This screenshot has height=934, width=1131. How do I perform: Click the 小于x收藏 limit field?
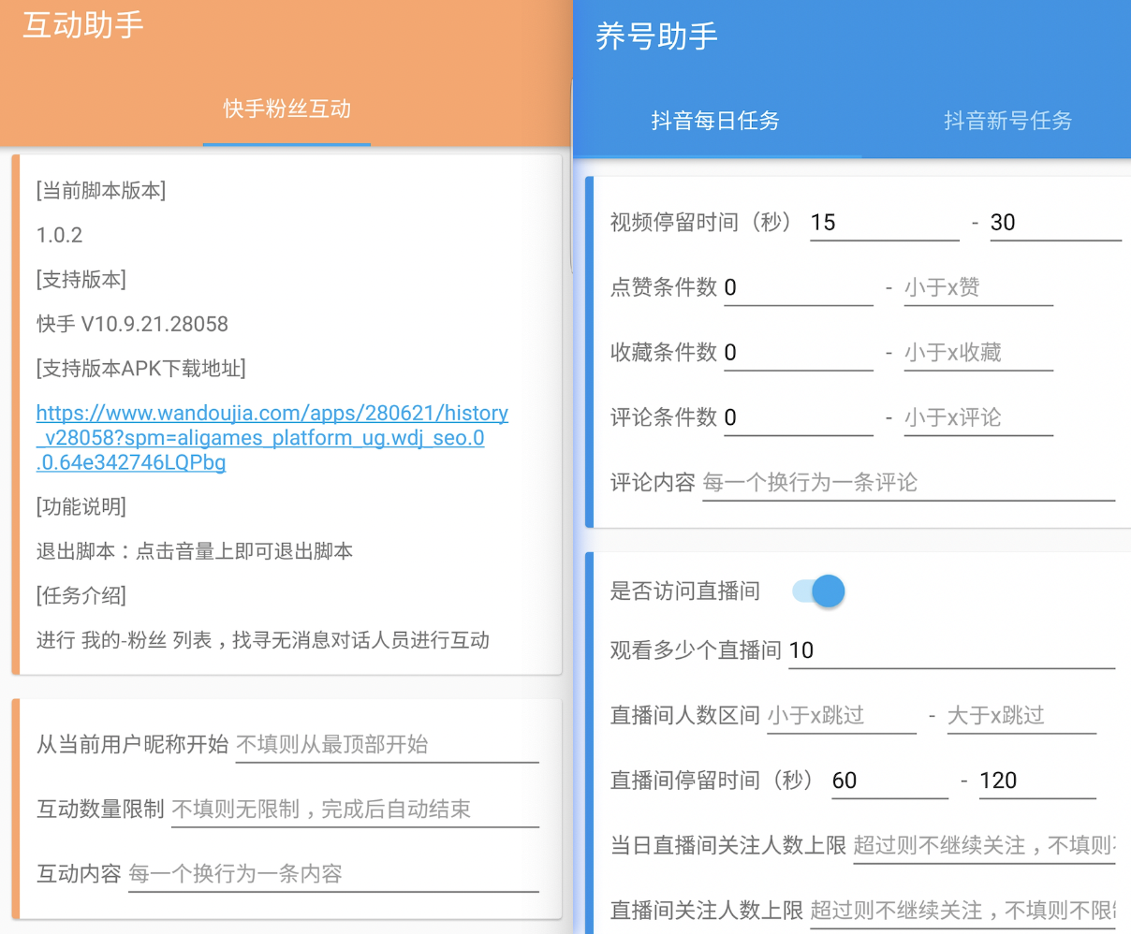[x=978, y=353]
